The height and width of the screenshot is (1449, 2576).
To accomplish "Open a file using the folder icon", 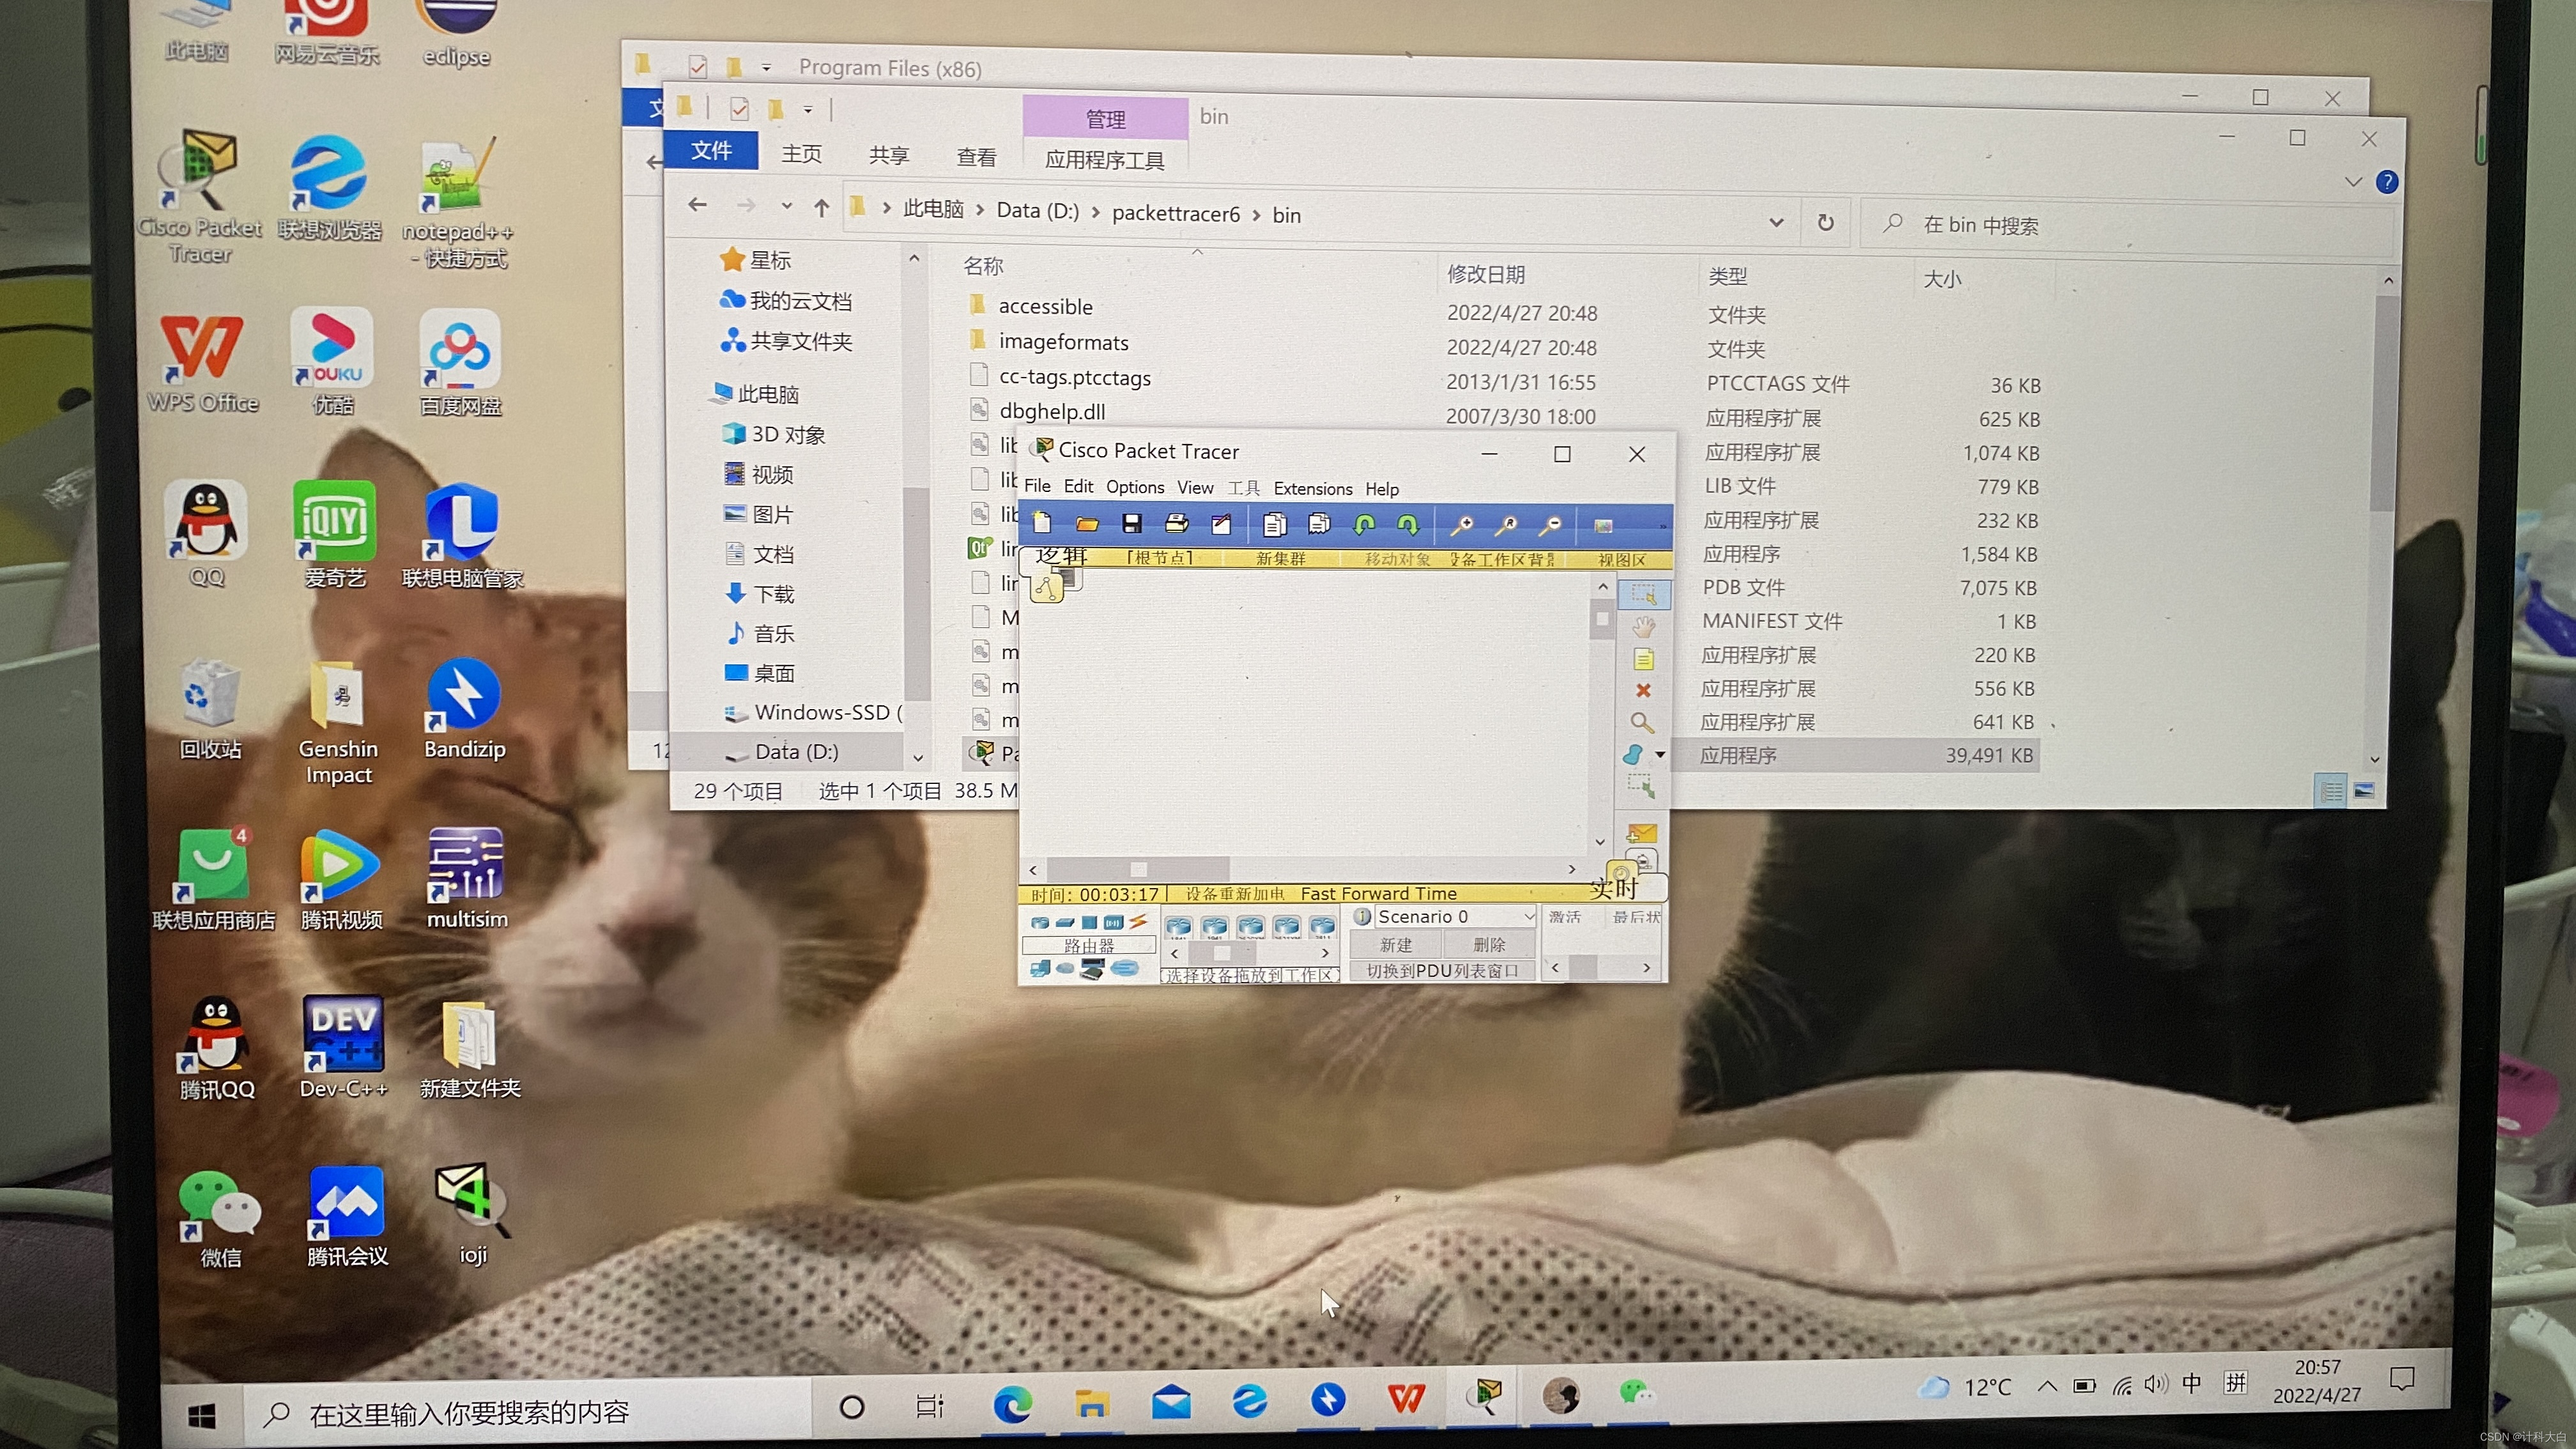I will click(1087, 524).
